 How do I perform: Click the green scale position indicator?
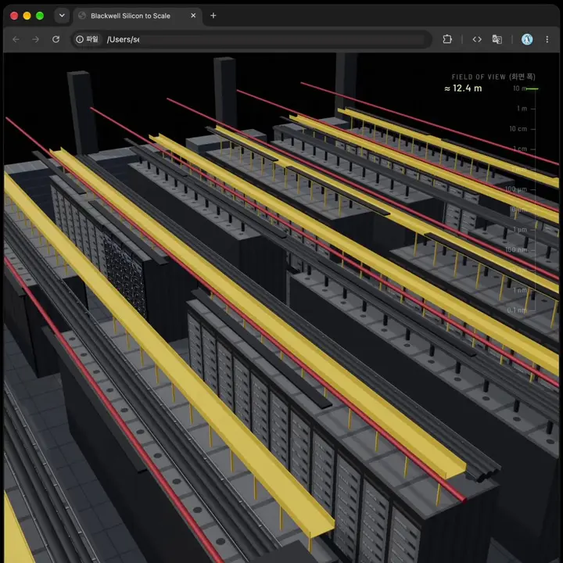click(533, 88)
